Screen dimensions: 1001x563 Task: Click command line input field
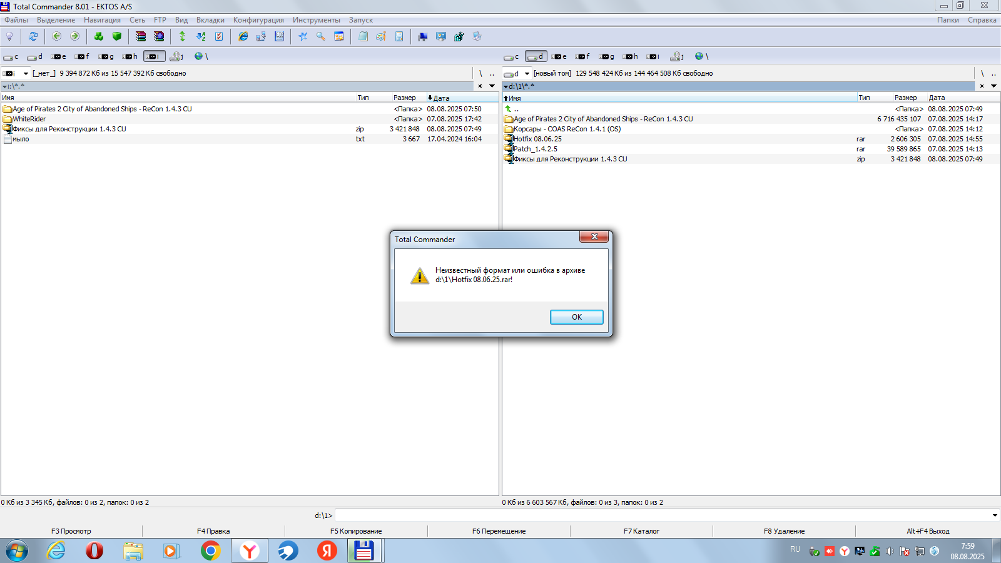coord(663,515)
